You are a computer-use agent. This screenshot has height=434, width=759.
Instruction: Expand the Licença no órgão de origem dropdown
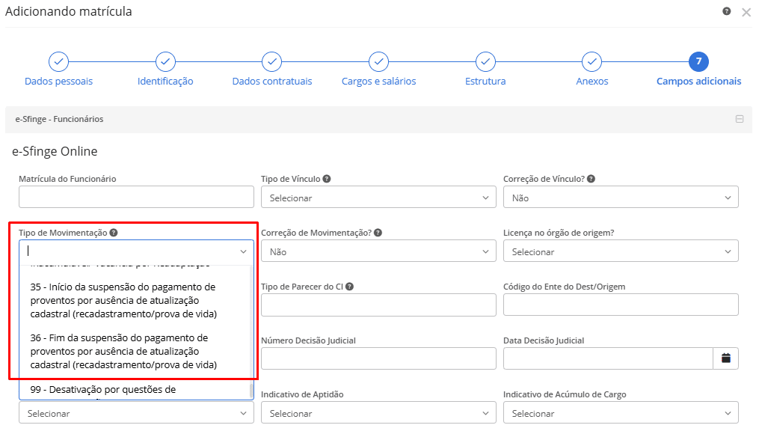click(621, 251)
